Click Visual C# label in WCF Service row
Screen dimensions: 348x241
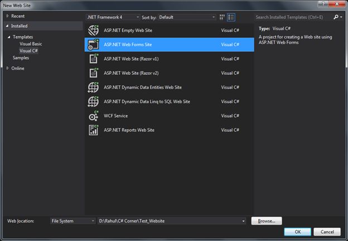[230, 115]
